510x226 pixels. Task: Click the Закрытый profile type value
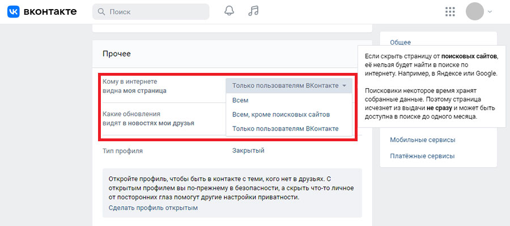click(x=248, y=150)
